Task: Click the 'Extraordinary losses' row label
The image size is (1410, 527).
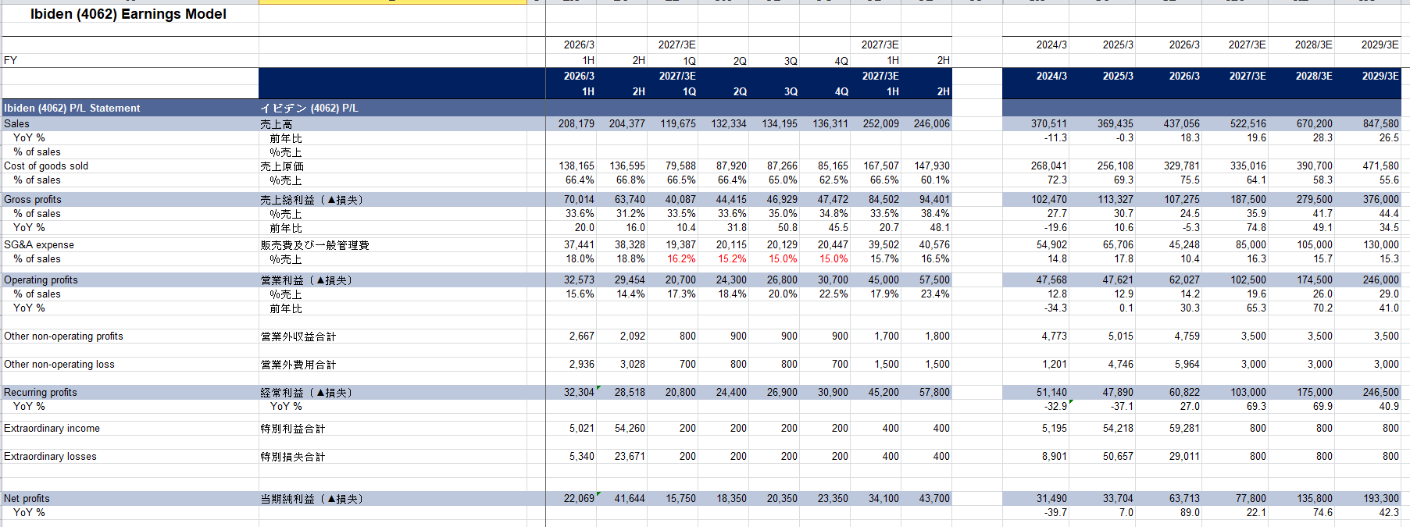Action: pyautogui.click(x=50, y=456)
